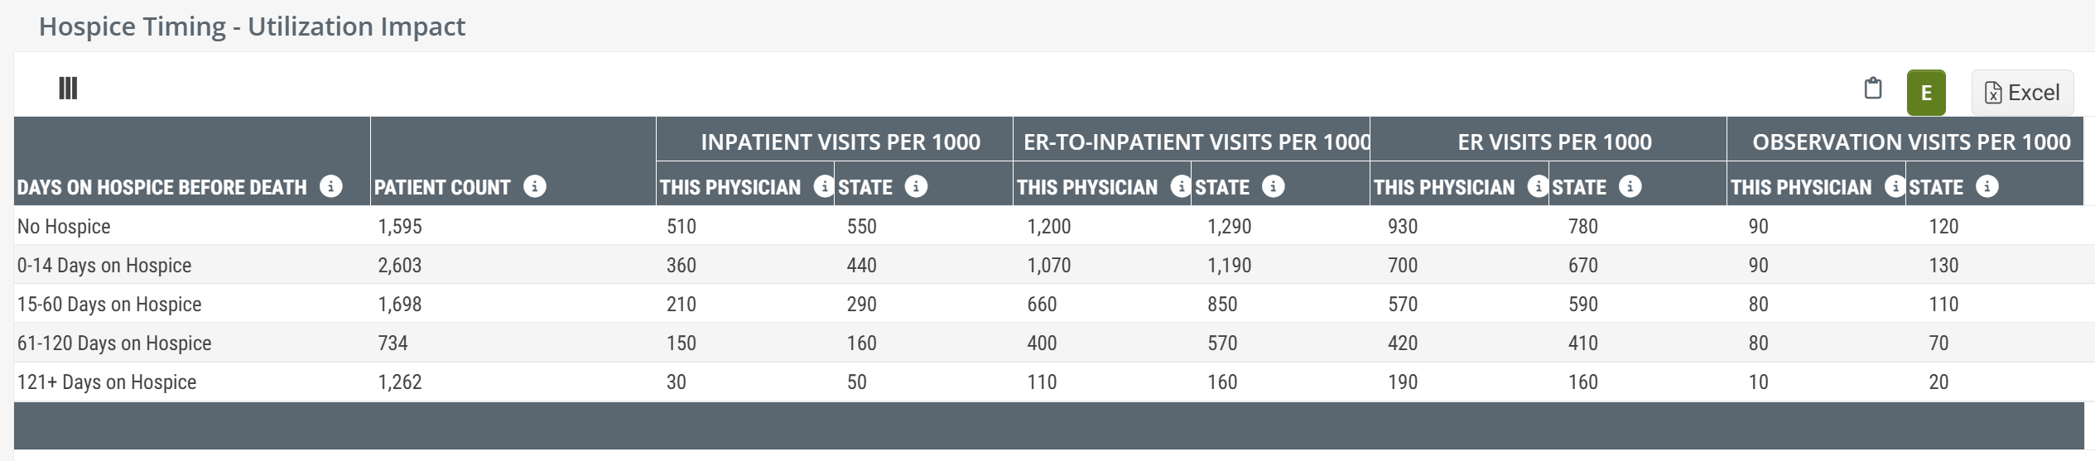Click info icon for ER Visits This Physician
Screen dimensions: 2095x461
pos(1537,186)
